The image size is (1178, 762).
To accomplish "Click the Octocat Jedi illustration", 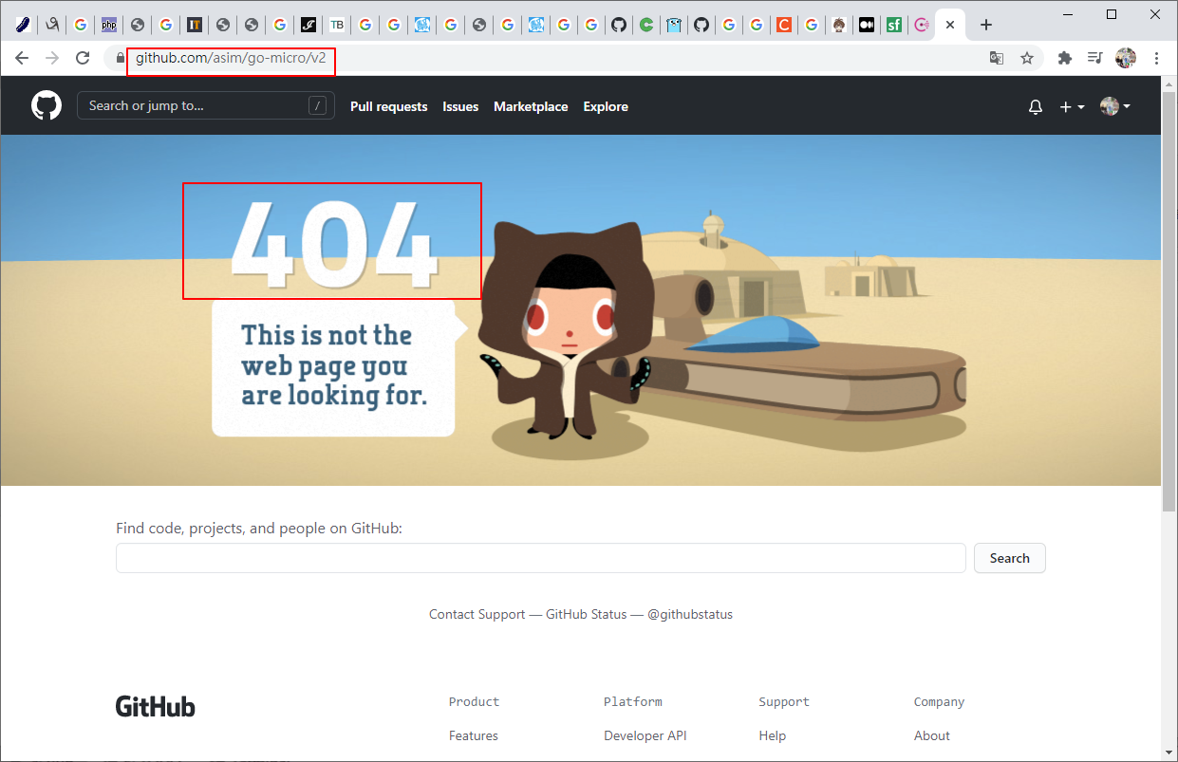I will coord(567,330).
